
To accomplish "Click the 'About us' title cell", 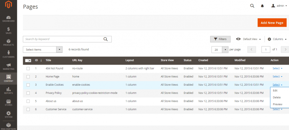I will pyautogui.click(x=51, y=101).
